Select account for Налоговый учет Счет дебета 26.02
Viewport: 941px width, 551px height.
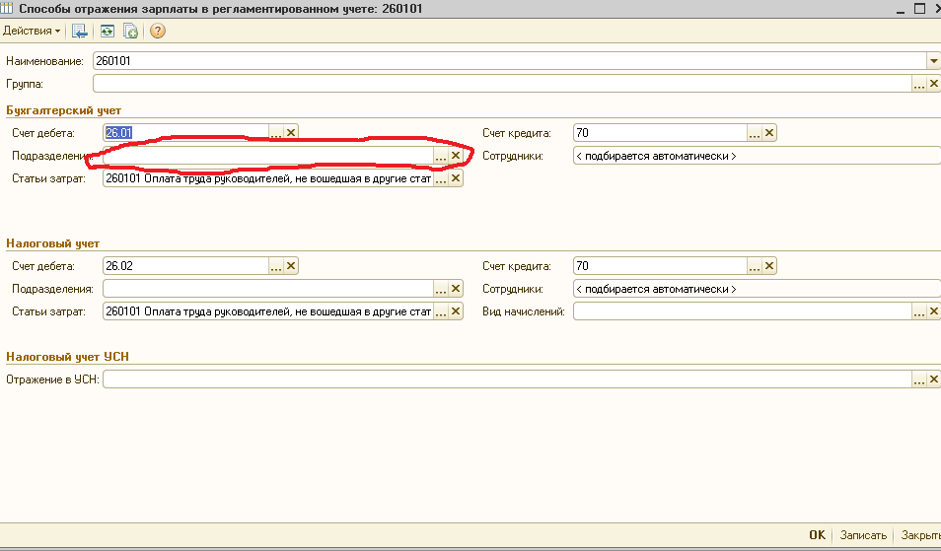[275, 266]
